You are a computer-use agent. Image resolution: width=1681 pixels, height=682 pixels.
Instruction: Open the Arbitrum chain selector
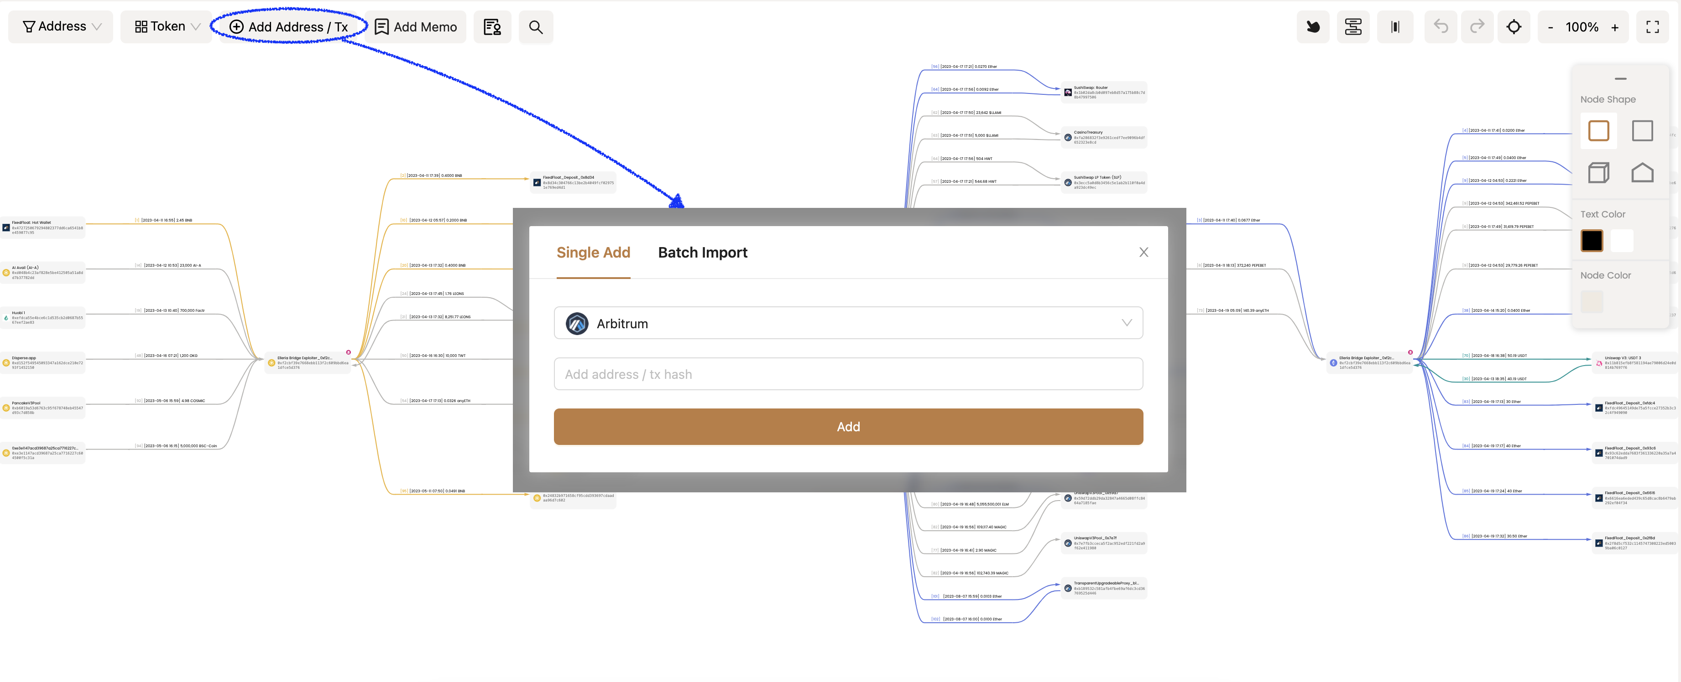click(848, 323)
